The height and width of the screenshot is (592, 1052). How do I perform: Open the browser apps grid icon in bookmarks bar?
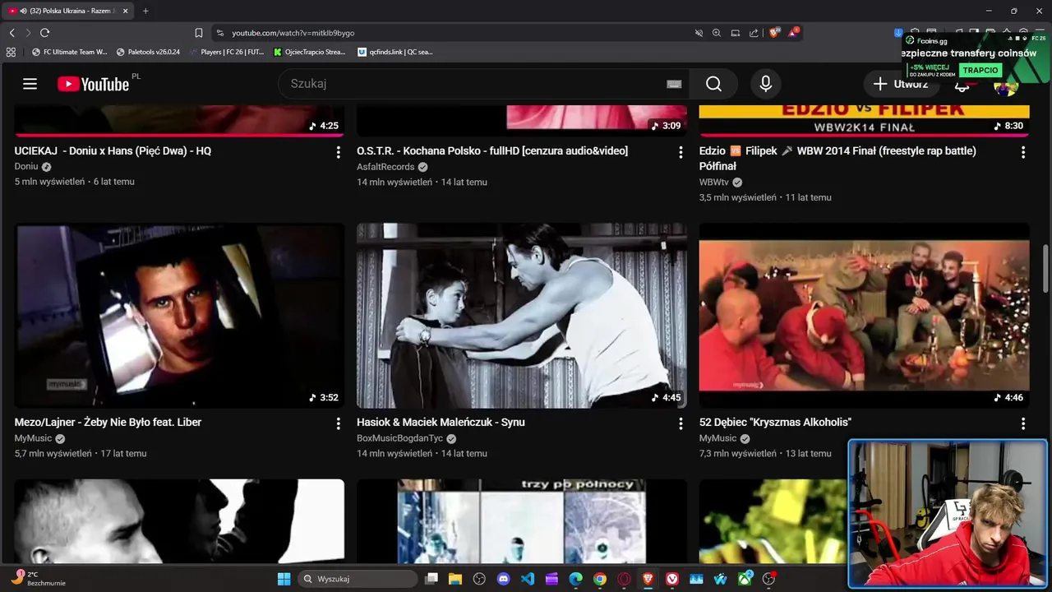click(11, 52)
